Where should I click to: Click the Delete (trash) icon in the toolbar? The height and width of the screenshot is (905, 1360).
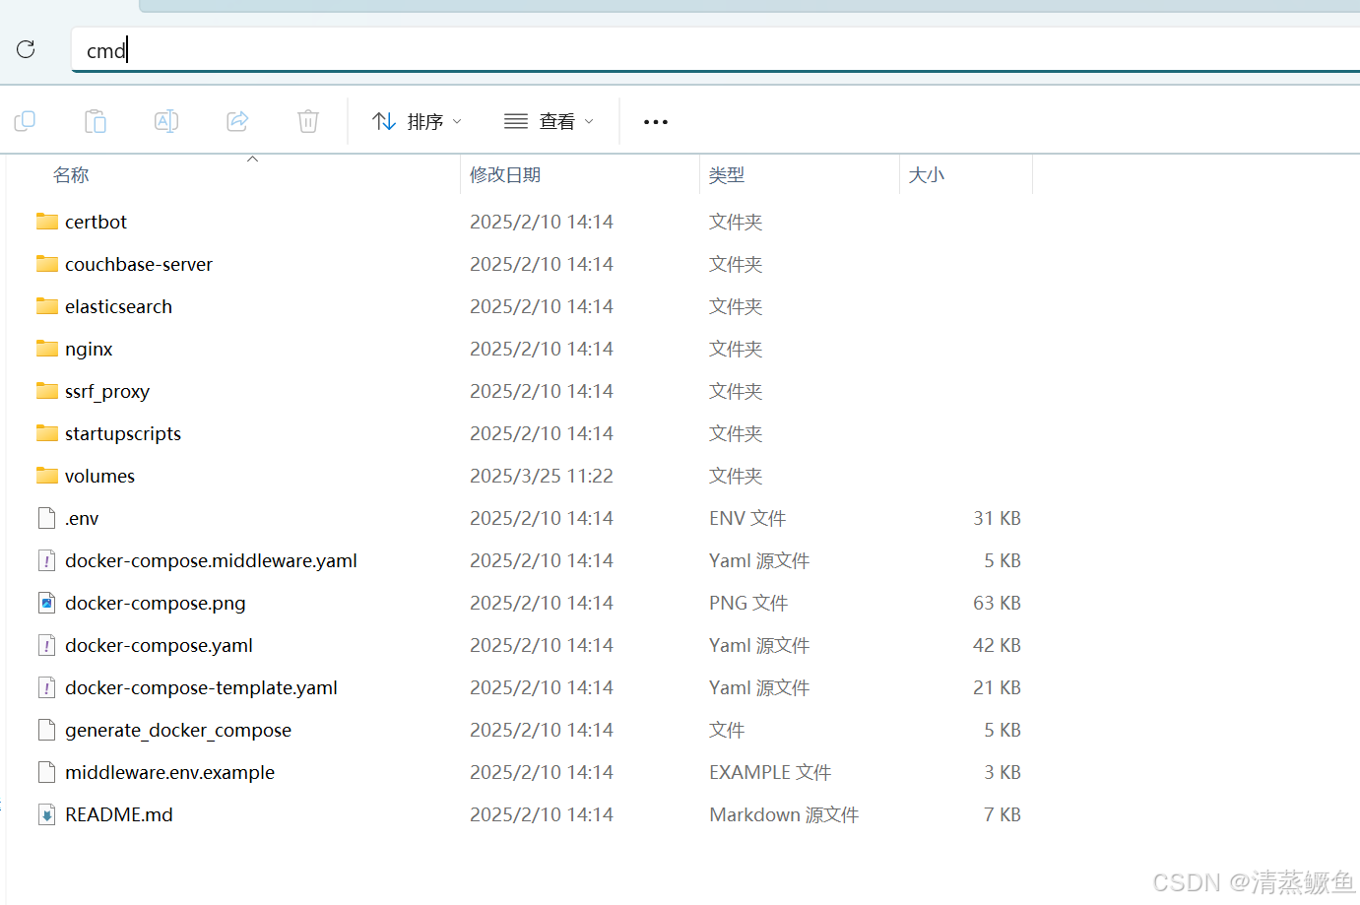coord(307,120)
